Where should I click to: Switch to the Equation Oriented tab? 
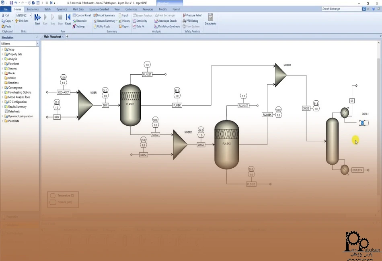point(99,9)
